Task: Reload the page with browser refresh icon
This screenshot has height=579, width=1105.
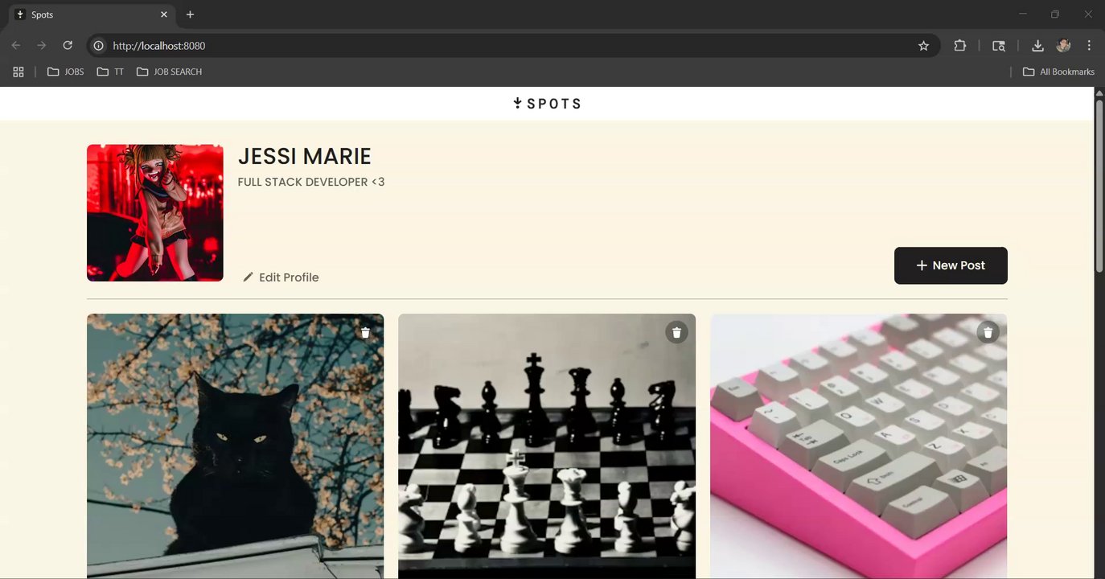Action: coord(68,46)
